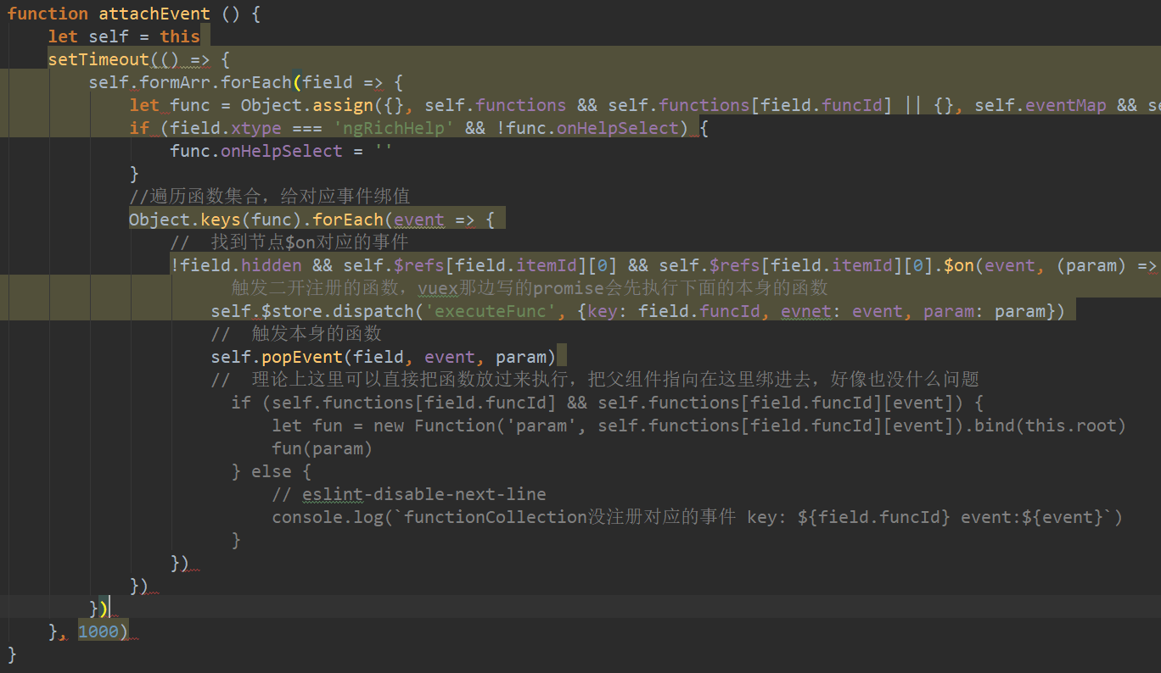The image size is (1161, 673).
Task: Click the 'this' keyword after 'let self ='
Action: pyautogui.click(x=180, y=36)
